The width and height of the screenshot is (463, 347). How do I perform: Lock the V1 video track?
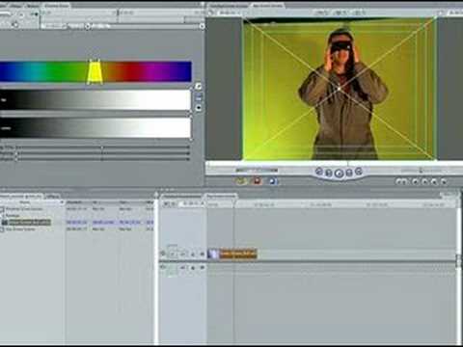(x=193, y=254)
